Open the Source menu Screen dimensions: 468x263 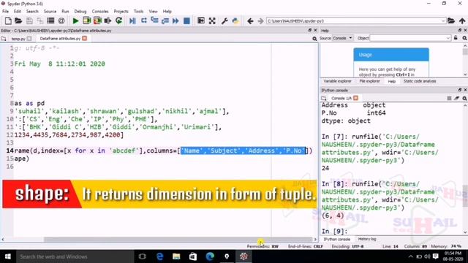click(50, 12)
